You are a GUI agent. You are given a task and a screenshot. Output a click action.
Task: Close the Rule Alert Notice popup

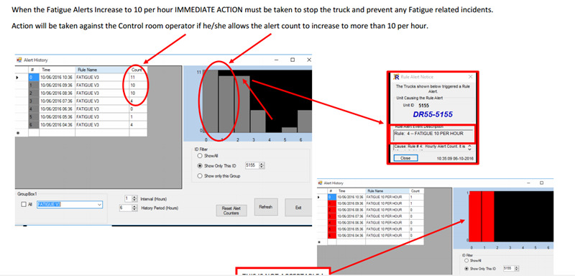(x=471, y=77)
